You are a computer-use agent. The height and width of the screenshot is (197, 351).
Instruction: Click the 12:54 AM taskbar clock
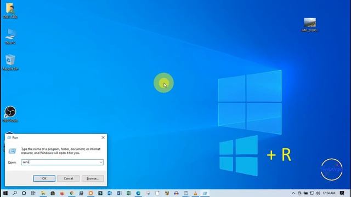click(x=329, y=193)
